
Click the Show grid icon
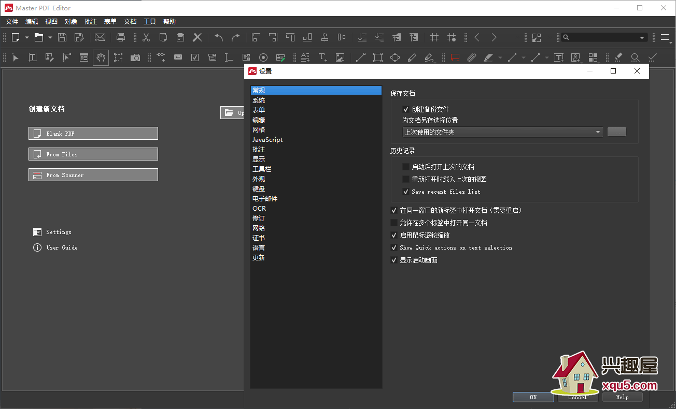click(434, 37)
